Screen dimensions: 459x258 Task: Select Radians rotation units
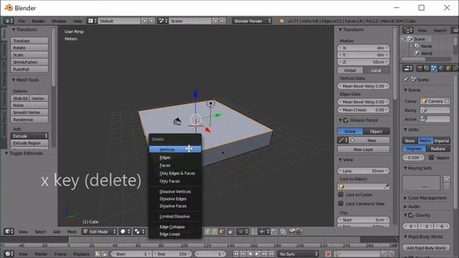[438, 148]
